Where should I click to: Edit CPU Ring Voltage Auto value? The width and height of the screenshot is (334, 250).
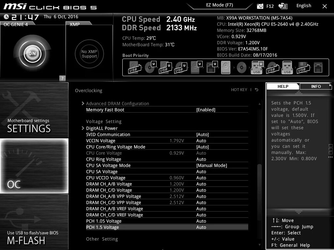point(201,159)
